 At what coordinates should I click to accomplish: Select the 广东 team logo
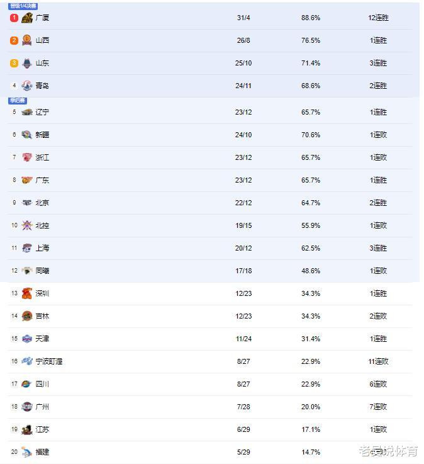(26, 181)
